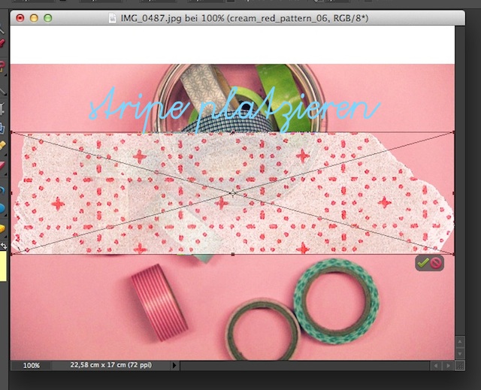The width and height of the screenshot is (481, 390).
Task: Click the vertical scrollbar down arrow
Action: (x=461, y=353)
